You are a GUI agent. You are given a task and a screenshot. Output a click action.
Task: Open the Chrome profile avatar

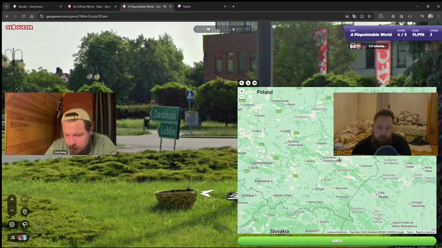tap(430, 16)
